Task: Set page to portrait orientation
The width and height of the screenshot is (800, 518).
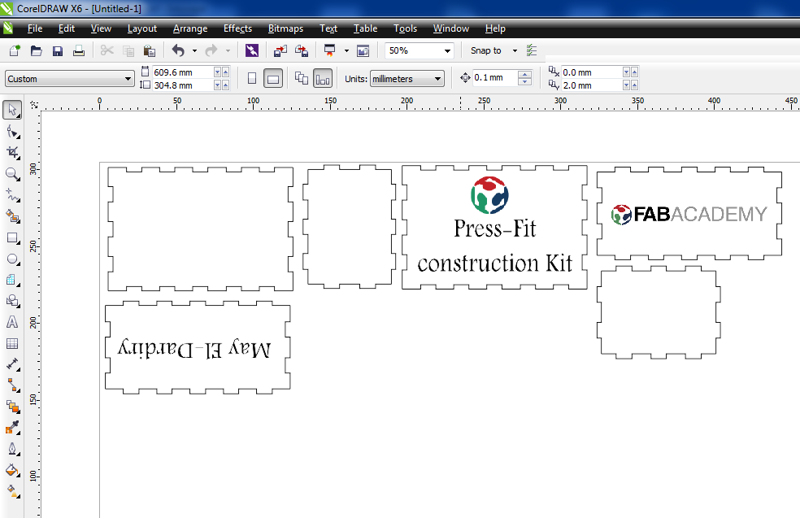Action: click(x=252, y=79)
